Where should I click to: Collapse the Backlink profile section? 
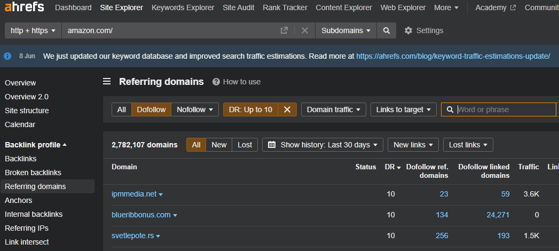(x=36, y=145)
